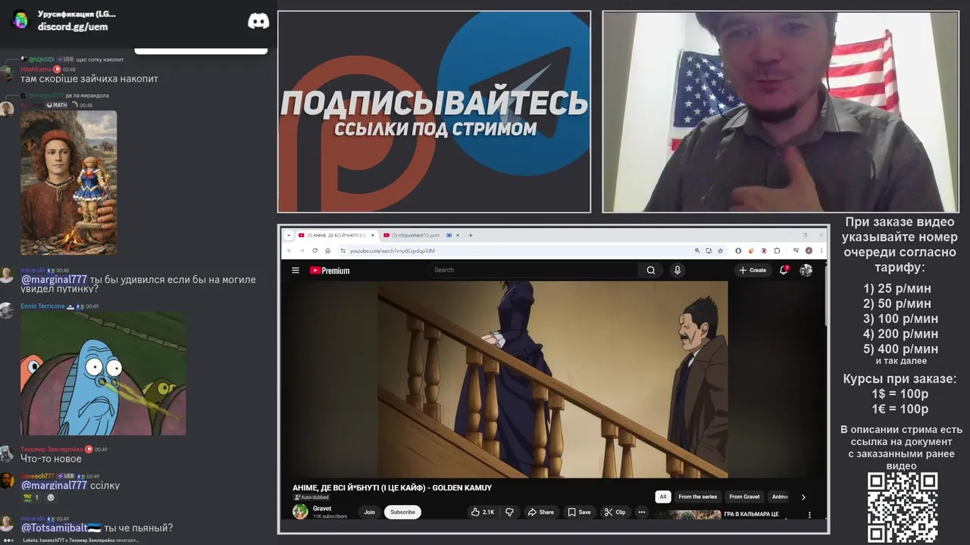Click the reaction counter under haneech777 message

coord(31,497)
